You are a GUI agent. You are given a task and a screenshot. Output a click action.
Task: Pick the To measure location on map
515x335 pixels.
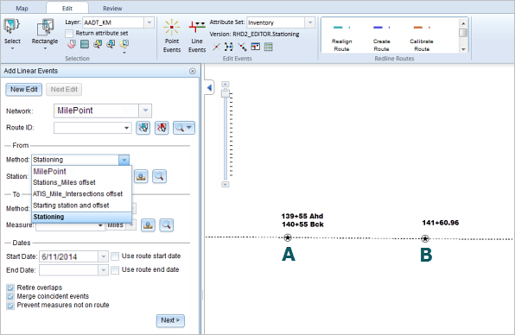click(148, 225)
